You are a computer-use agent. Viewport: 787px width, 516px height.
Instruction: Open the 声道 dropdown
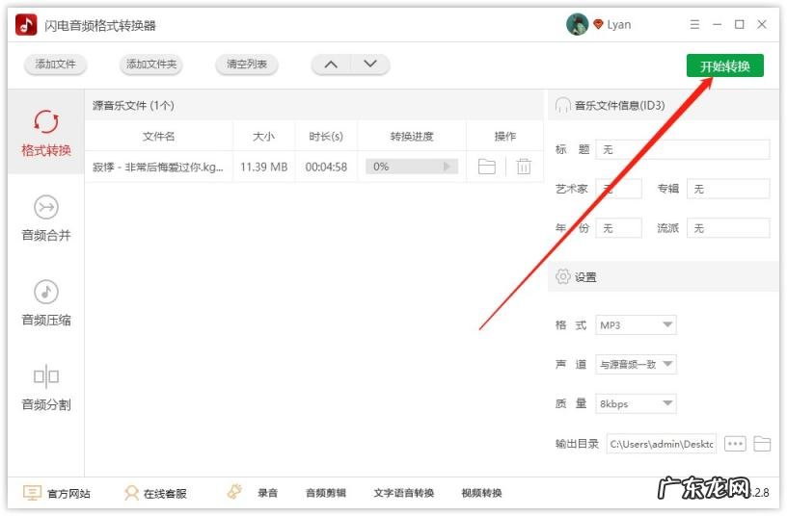pyautogui.click(x=636, y=364)
